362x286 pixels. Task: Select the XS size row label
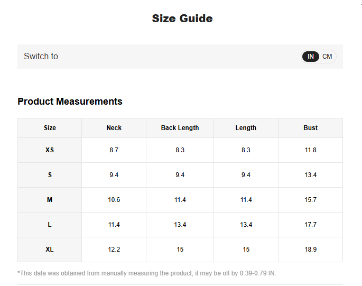pyautogui.click(x=50, y=150)
